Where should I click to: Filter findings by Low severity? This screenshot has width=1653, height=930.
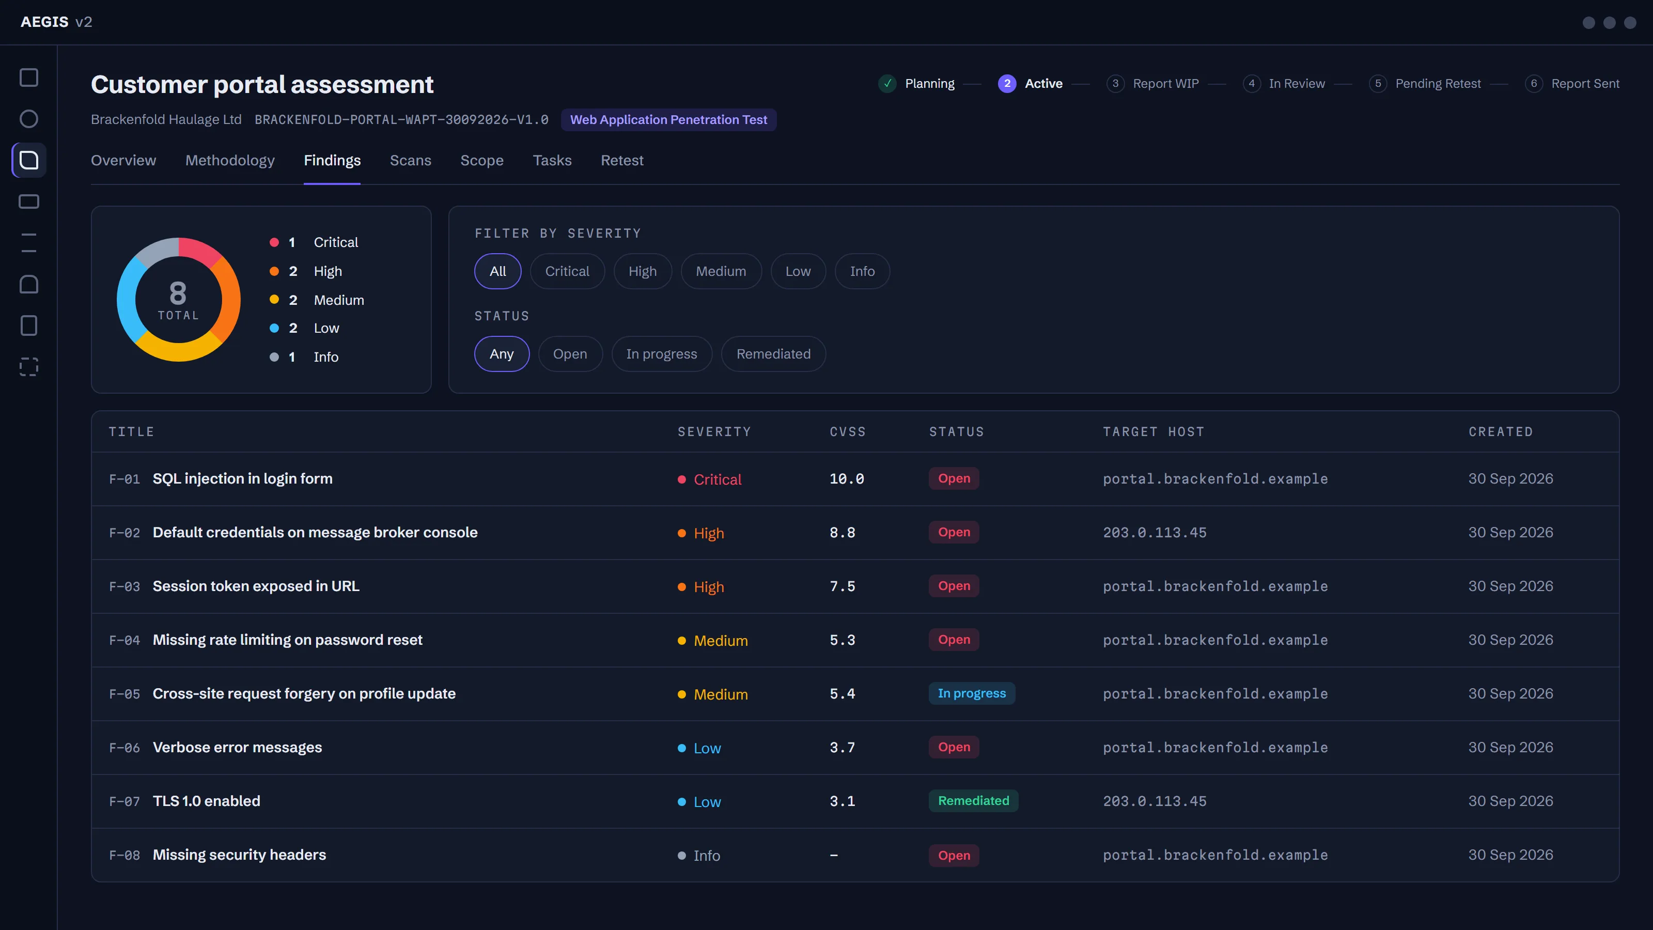pos(798,271)
